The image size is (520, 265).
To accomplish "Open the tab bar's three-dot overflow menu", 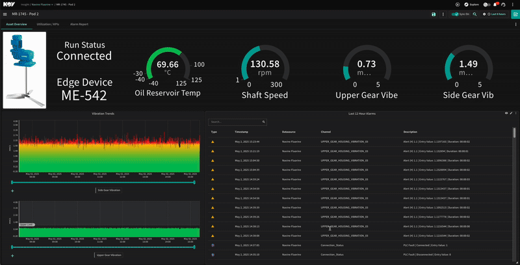I will point(515,25).
